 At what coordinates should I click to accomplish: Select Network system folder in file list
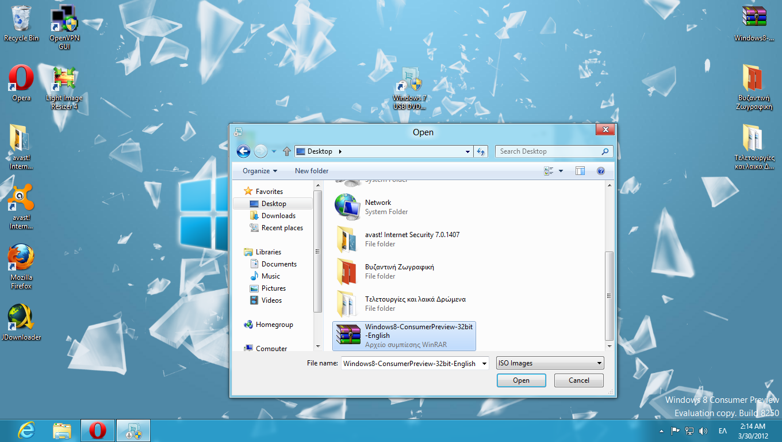coord(404,207)
